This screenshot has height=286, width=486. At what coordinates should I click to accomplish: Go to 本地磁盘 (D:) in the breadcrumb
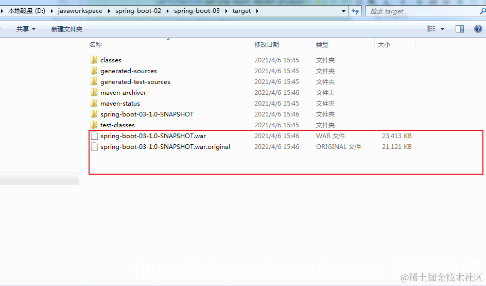click(x=27, y=11)
